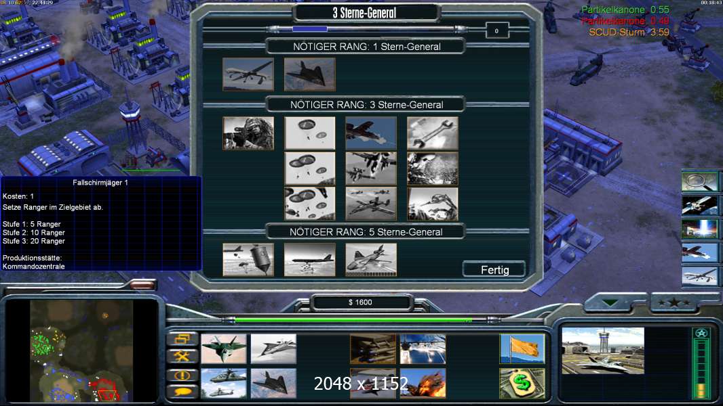
Task: Activate the spy drone sidebar shortcut
Action: pos(699,276)
